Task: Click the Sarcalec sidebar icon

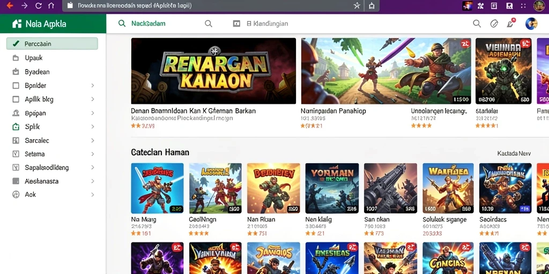Action: [16, 141]
